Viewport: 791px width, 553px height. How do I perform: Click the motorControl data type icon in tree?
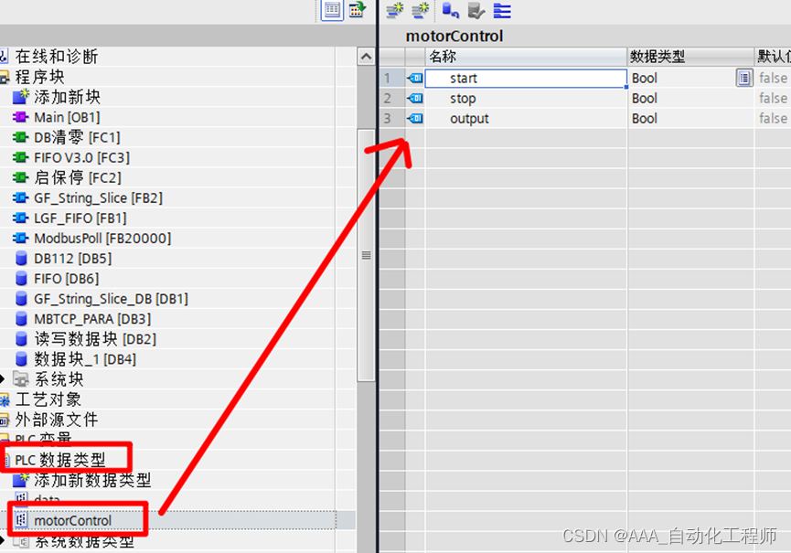click(x=21, y=520)
